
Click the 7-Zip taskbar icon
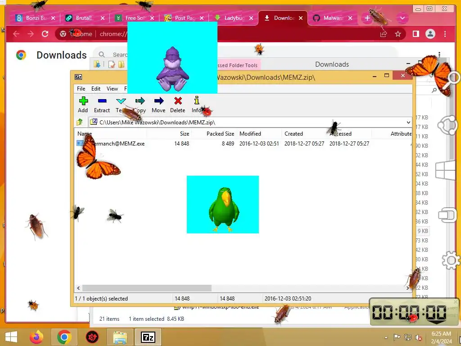point(148,337)
